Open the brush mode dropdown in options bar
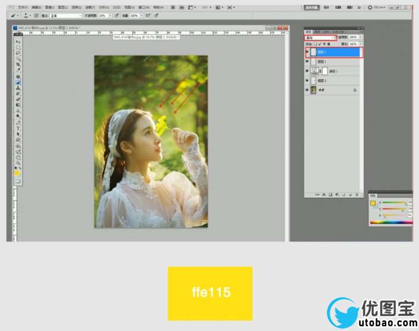This screenshot has height=331, width=419. pyautogui.click(x=65, y=15)
